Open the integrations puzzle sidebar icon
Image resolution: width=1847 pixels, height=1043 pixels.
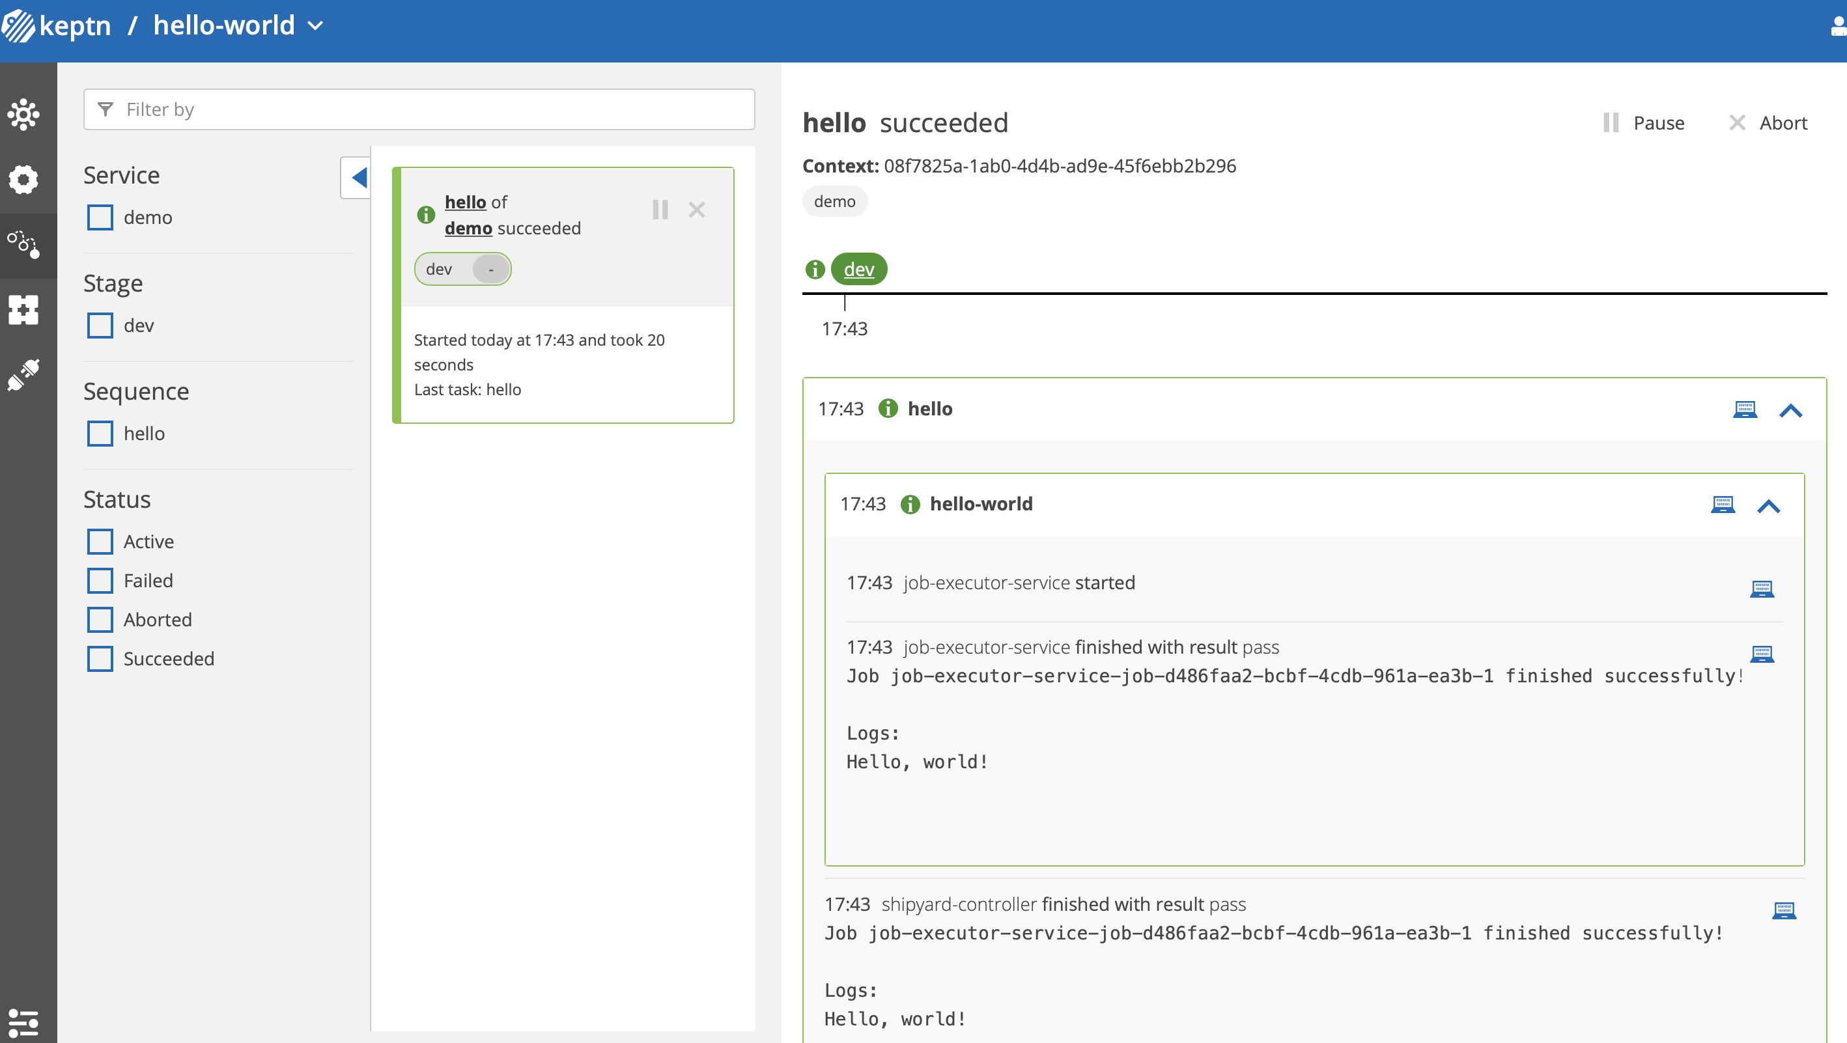click(23, 310)
